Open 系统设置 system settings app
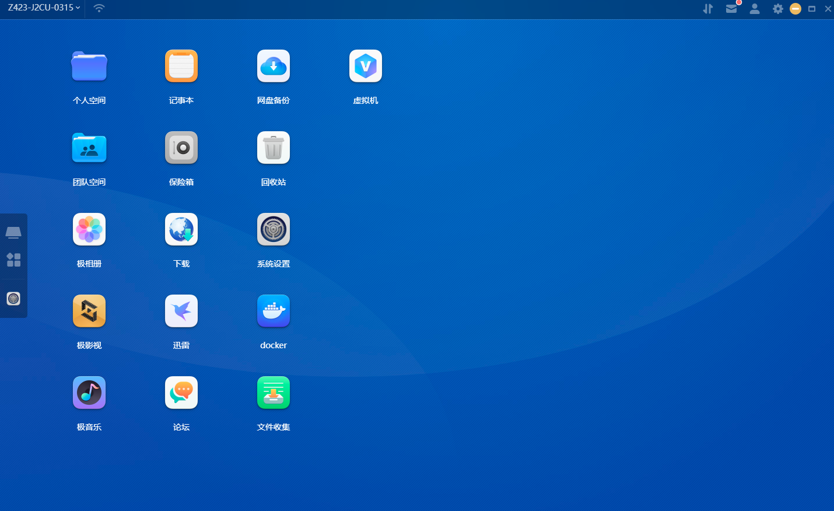Viewport: 834px width, 511px height. (274, 229)
